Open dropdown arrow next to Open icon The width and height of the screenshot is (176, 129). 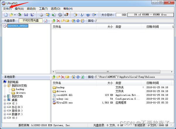(x=15, y=15)
